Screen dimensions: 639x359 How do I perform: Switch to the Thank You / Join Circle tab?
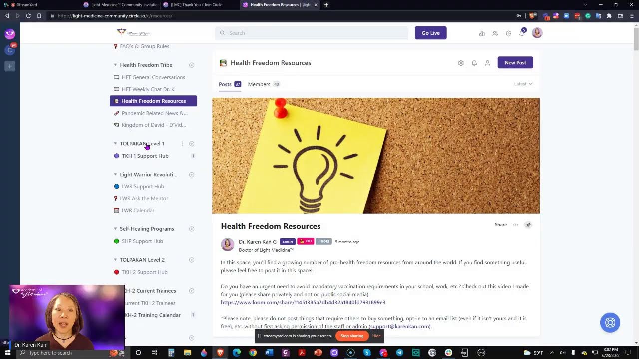click(x=200, y=5)
